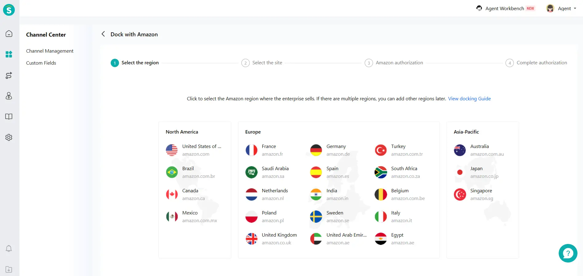Select the United States flag
The image size is (583, 276).
tap(172, 150)
